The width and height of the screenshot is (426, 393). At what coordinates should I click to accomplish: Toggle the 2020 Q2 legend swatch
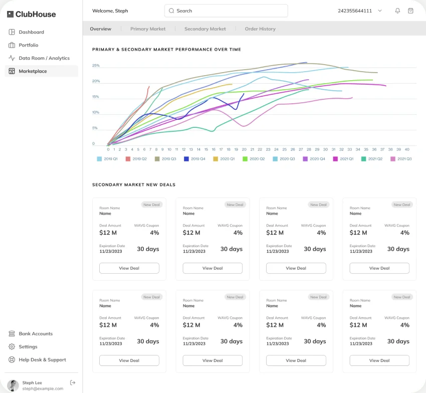(245, 159)
